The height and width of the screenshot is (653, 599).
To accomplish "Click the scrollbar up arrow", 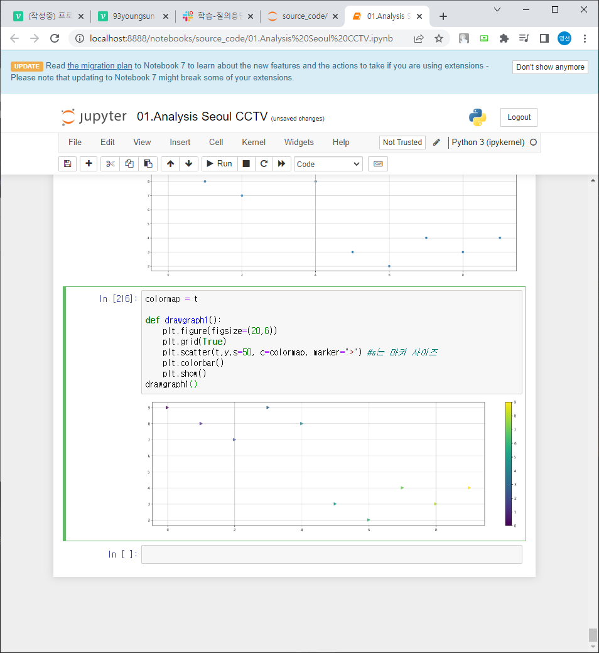I will coord(593,180).
